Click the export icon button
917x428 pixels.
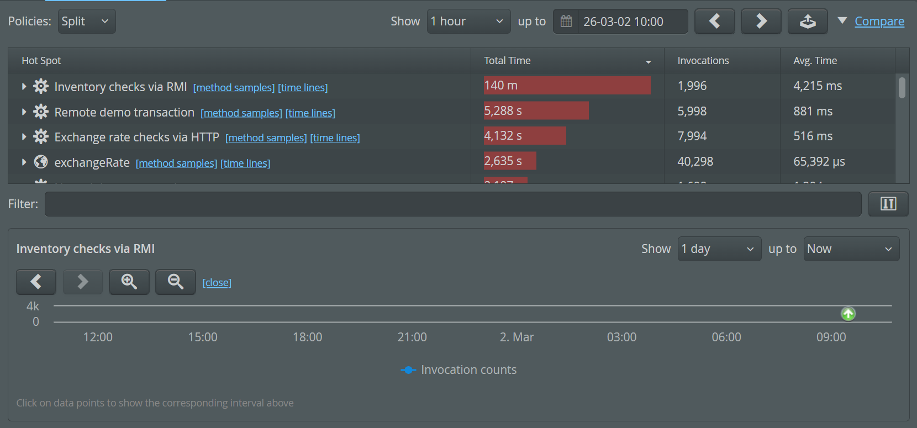coord(807,22)
